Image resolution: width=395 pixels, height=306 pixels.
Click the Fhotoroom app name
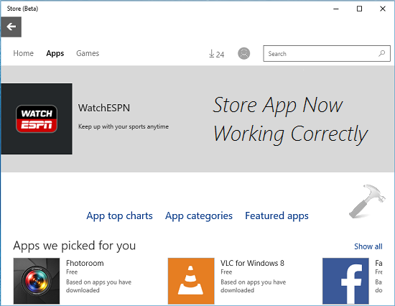pos(85,263)
